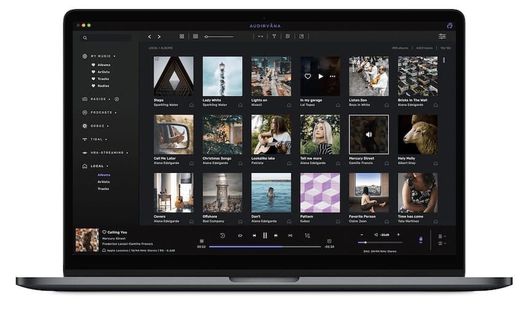Toggle shuffle mode
The height and width of the screenshot is (309, 528).
(x=290, y=235)
